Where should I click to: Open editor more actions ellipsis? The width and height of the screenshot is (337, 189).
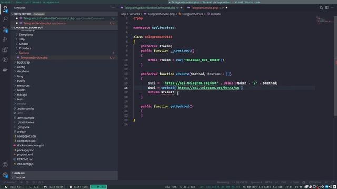[x=332, y=8]
